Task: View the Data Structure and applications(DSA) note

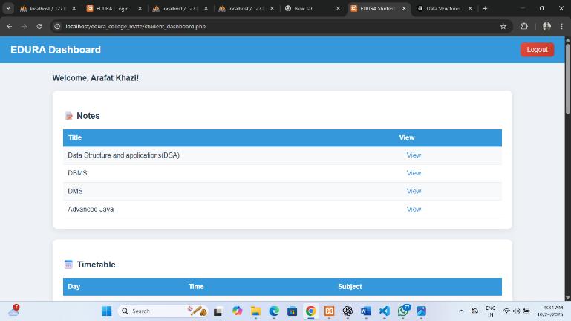Action: (x=414, y=155)
